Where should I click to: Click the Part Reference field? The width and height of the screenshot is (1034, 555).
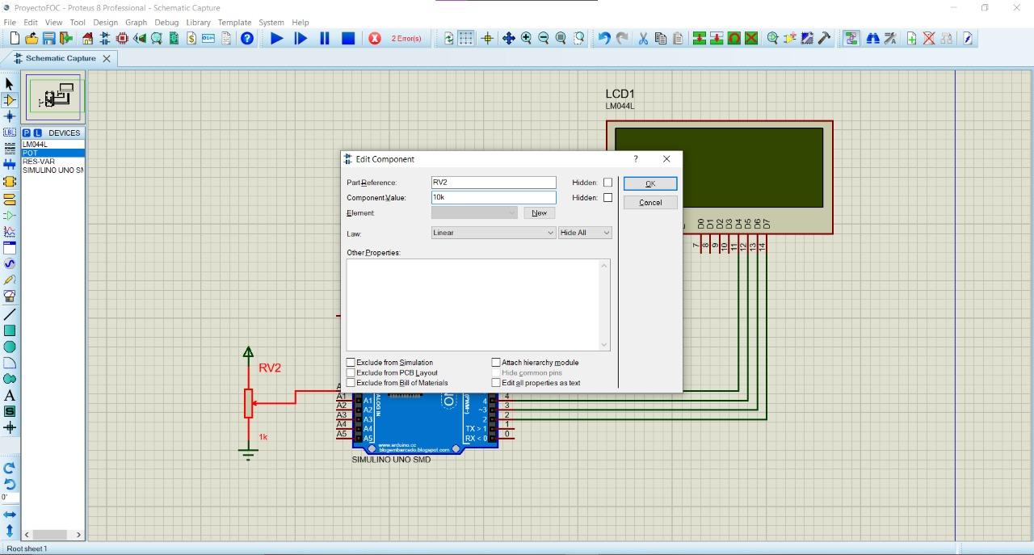(x=494, y=183)
